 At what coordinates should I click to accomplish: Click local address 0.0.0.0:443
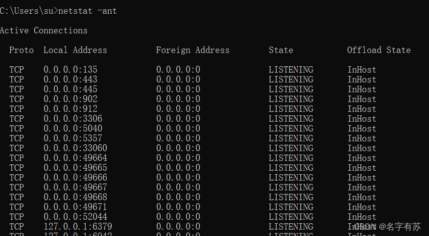71,79
